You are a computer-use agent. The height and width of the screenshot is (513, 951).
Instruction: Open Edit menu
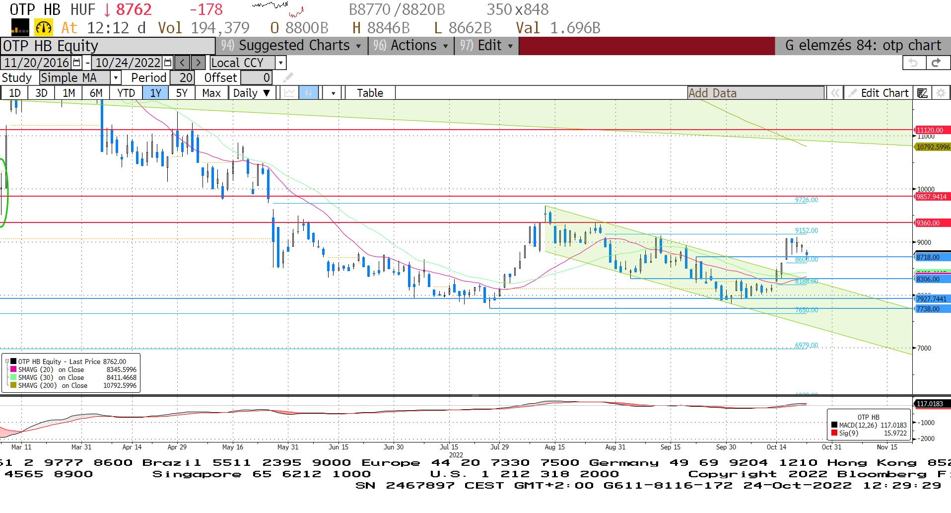pos(486,46)
